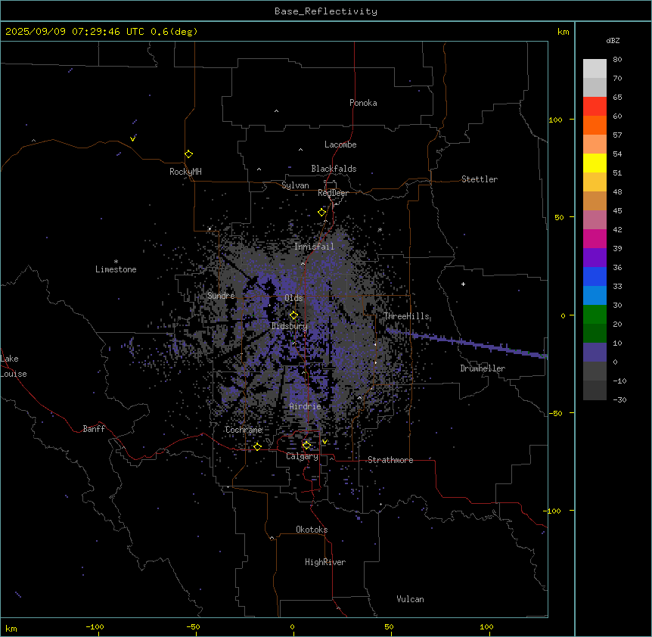The height and width of the screenshot is (637, 652).
Task: Select the Lacombe city label
Action: (340, 144)
